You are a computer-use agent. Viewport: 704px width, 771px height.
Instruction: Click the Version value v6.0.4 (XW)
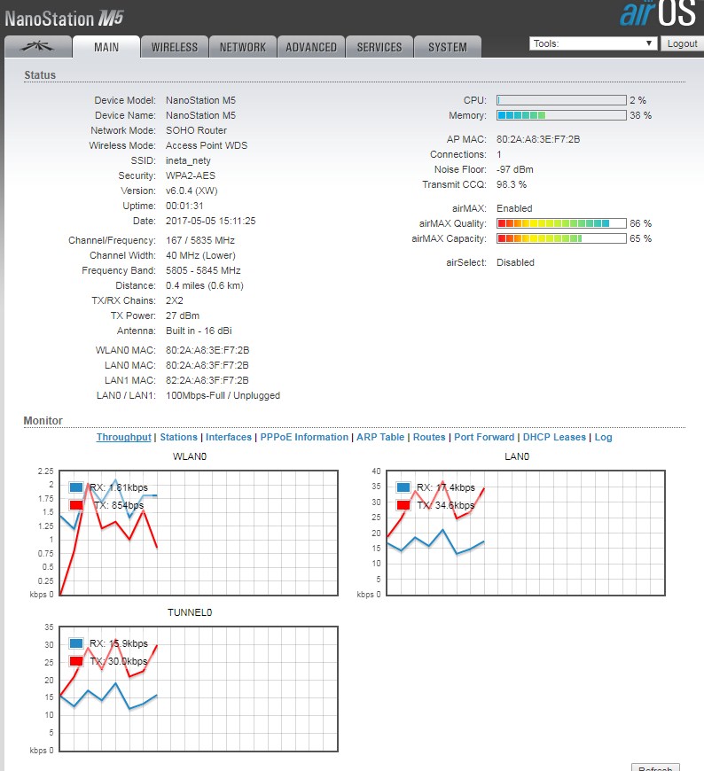(x=192, y=191)
